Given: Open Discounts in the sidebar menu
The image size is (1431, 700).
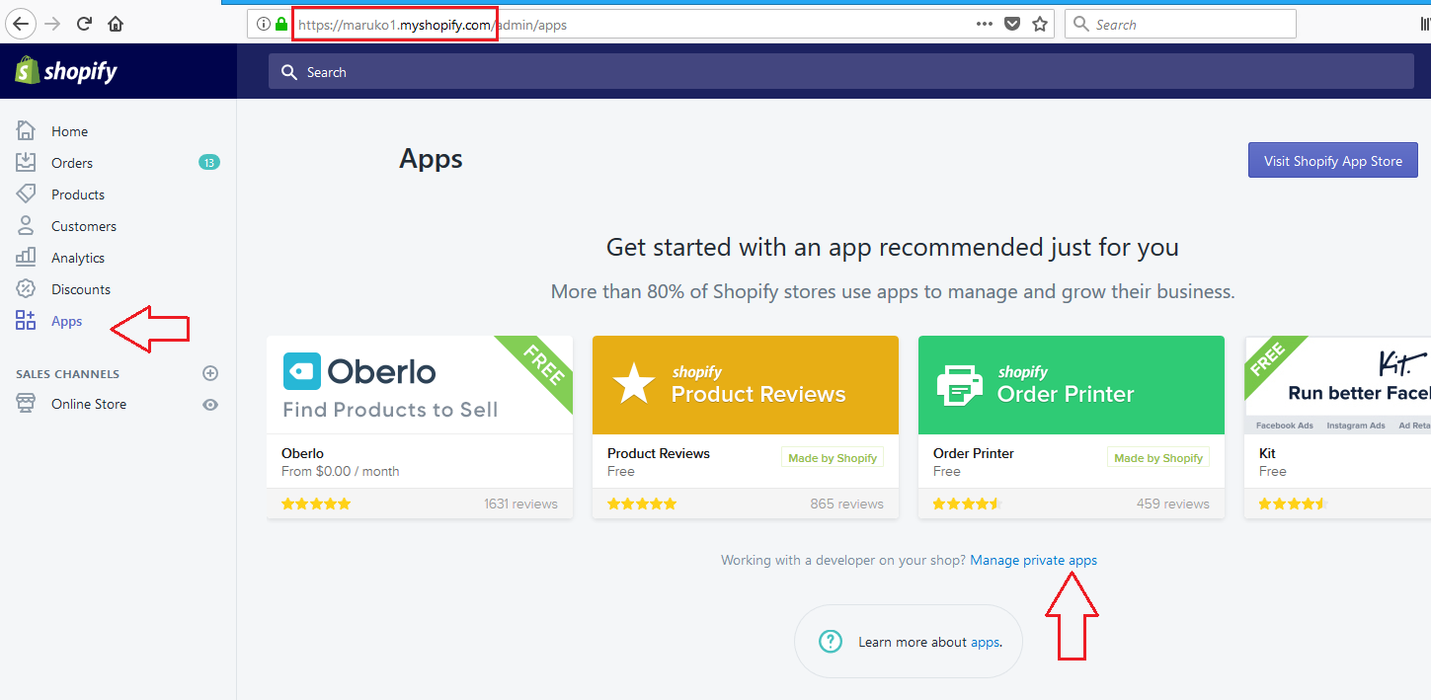Looking at the screenshot, I should [x=81, y=289].
